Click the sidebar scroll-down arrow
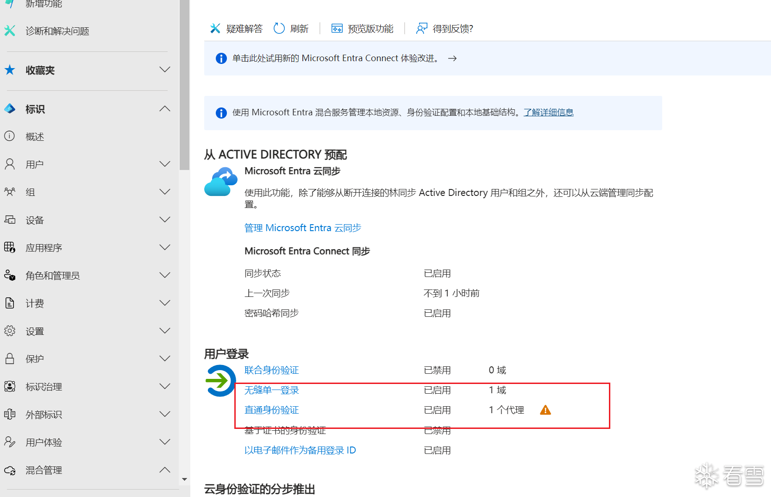 184,479
